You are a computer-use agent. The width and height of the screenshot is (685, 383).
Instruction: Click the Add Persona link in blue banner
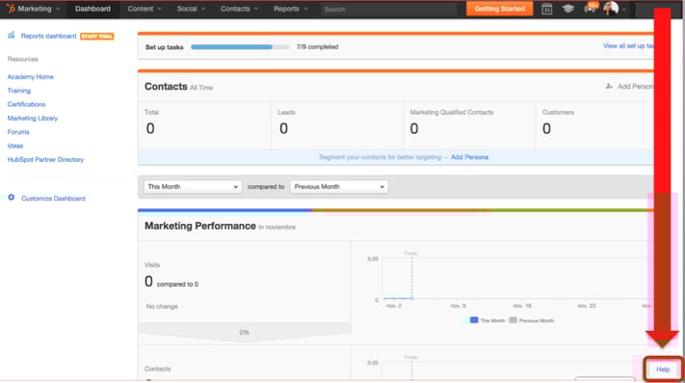(x=469, y=157)
